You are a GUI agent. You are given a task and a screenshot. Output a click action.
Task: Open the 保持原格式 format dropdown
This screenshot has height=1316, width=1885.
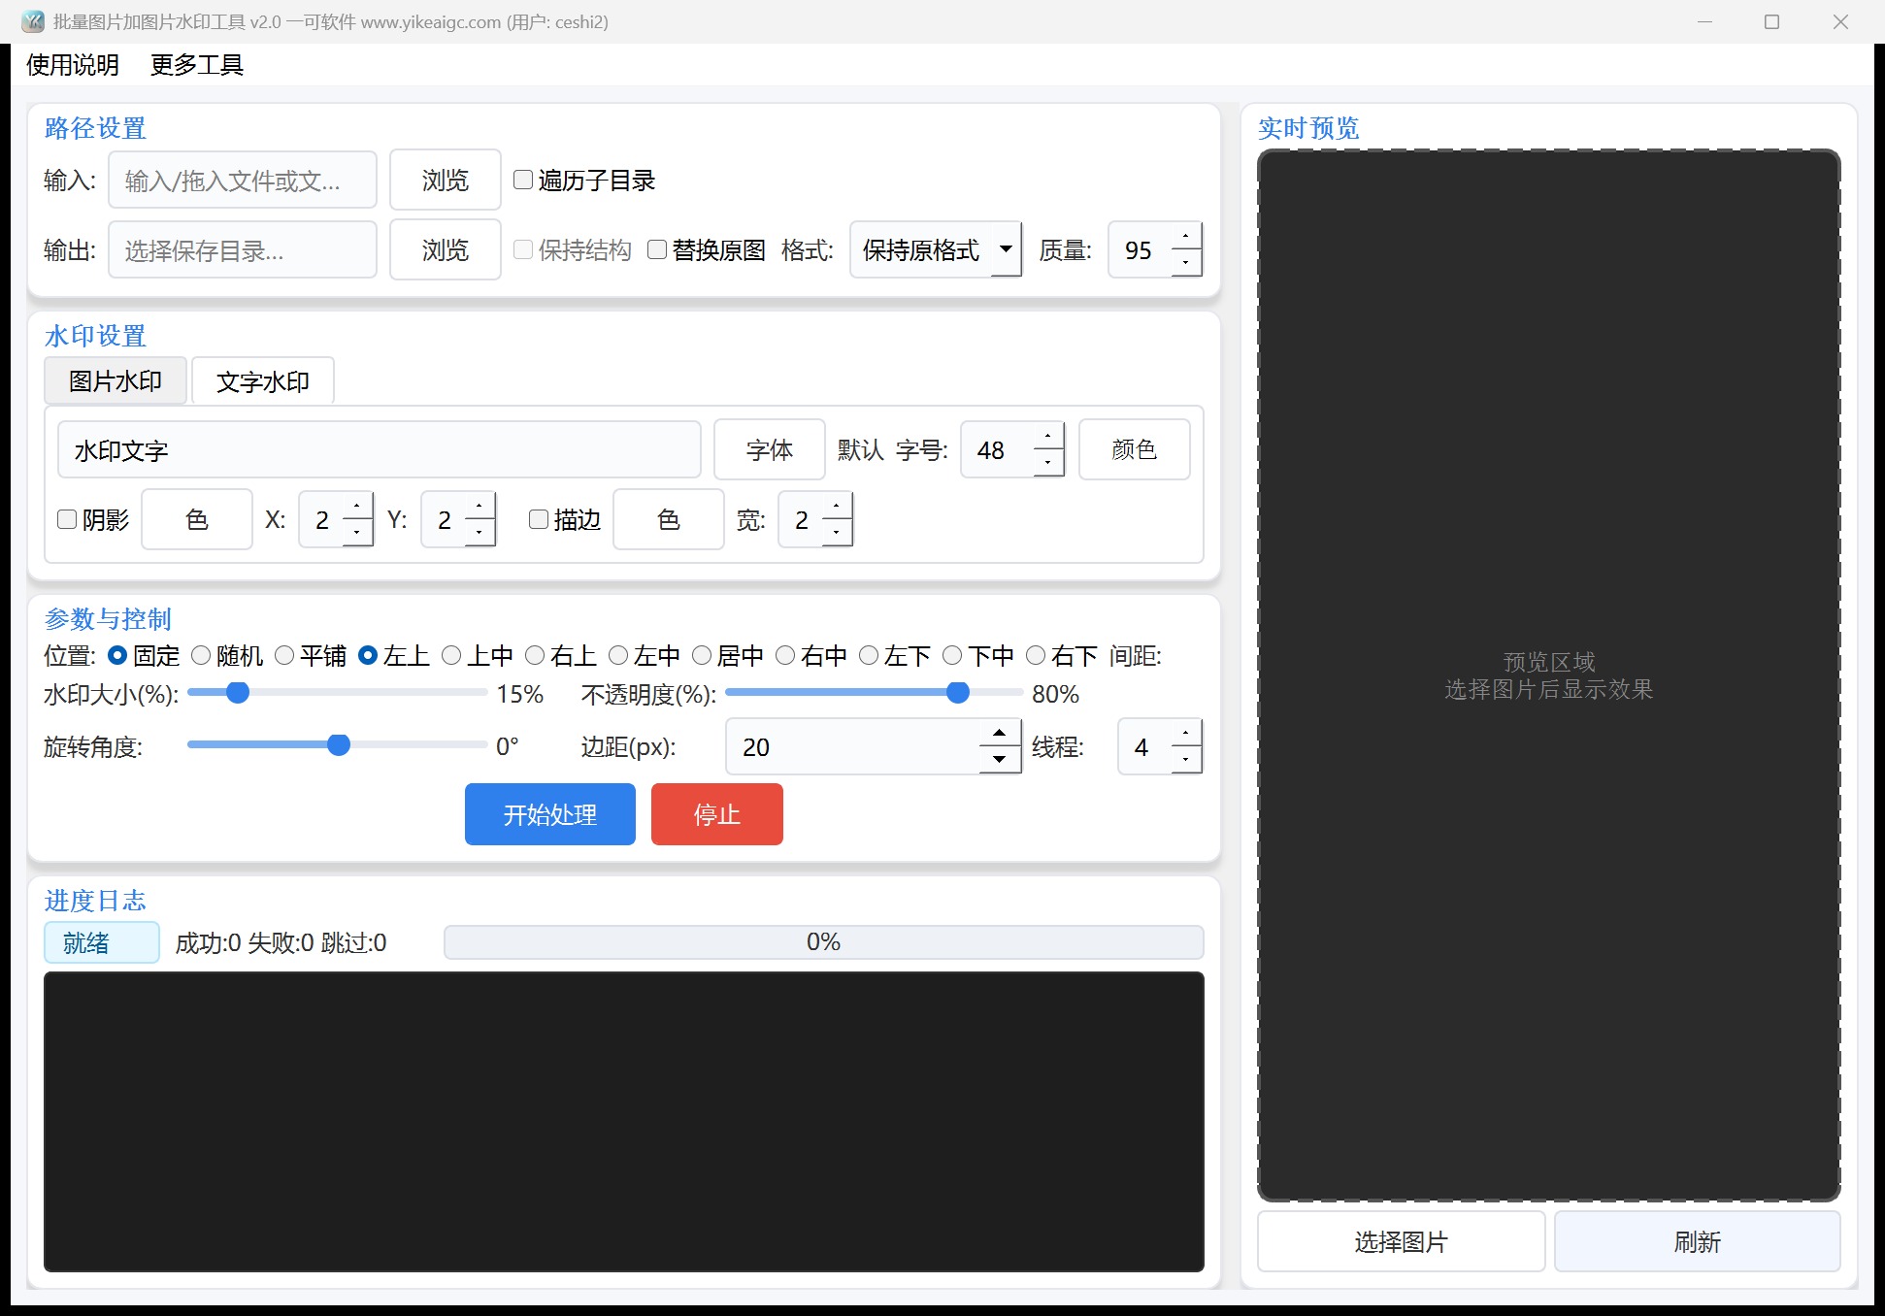point(936,250)
